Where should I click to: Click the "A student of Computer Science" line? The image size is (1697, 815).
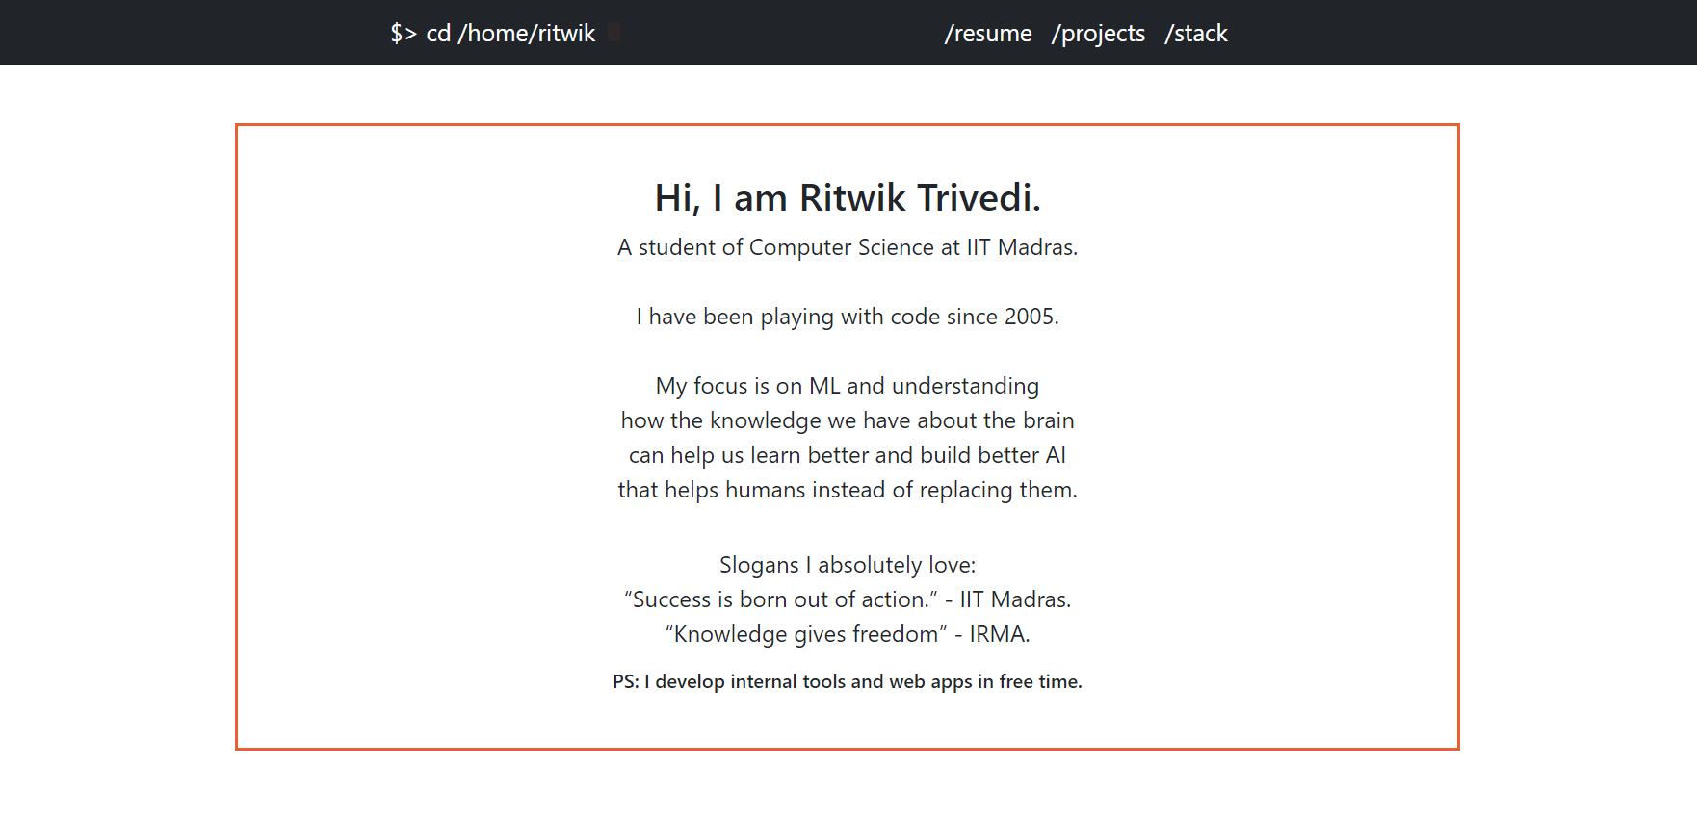(848, 247)
